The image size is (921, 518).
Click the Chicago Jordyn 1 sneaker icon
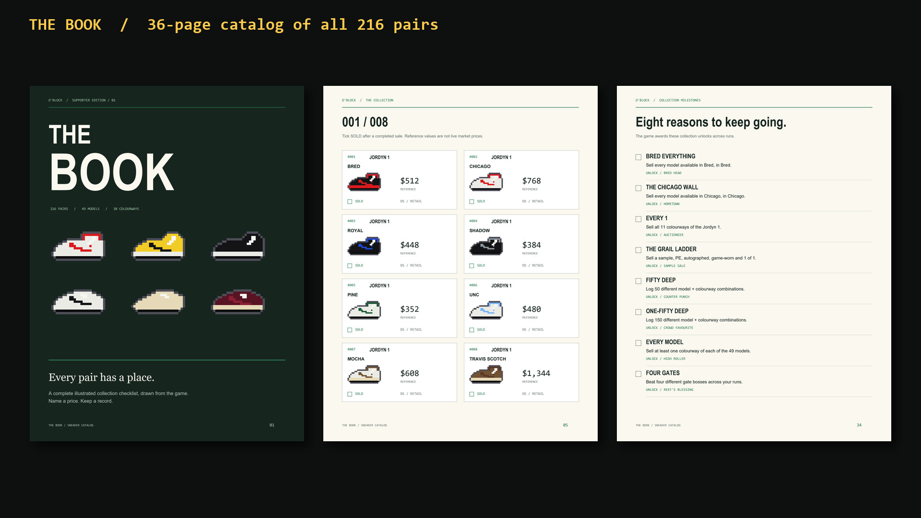[486, 183]
